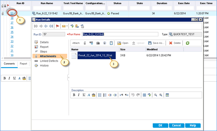Insert numbered list in Description toolbar
Image resolution: width=217 pixels, height=131 pixels.
105,95
